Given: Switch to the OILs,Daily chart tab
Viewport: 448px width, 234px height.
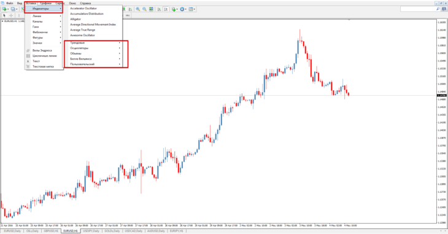Looking at the screenshot, I should coord(33,231).
